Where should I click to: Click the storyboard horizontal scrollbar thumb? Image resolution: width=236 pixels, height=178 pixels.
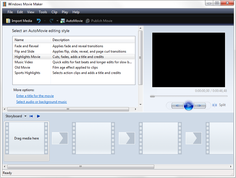tap(81, 166)
